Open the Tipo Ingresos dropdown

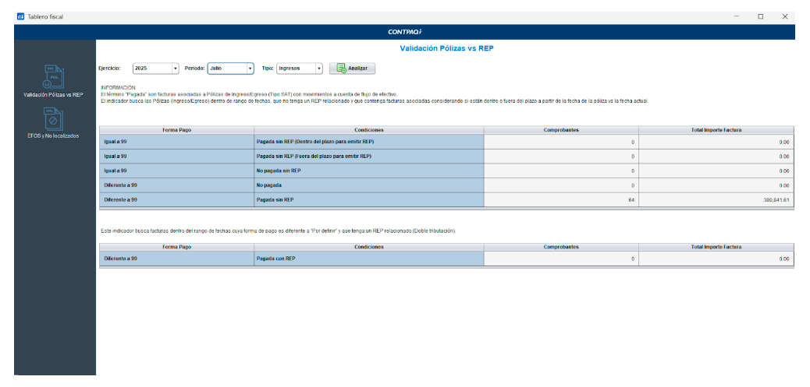[318, 69]
